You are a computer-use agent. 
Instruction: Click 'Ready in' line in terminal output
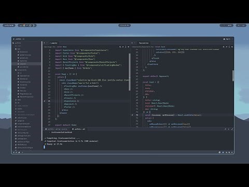coord(53,144)
